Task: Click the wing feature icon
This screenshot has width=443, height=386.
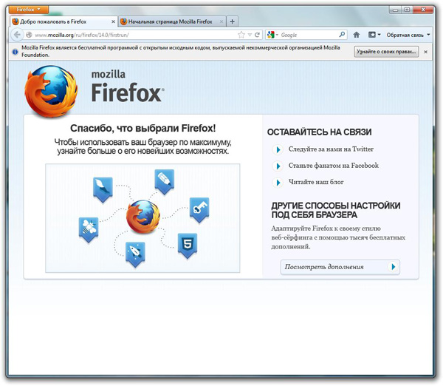Action: (x=103, y=190)
